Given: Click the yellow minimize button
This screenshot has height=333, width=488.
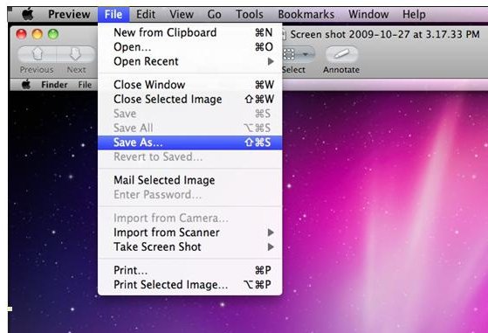Looking at the screenshot, I should [x=37, y=34].
